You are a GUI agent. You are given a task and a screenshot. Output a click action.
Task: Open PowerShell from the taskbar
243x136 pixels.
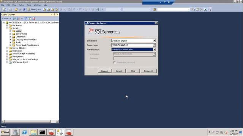tap(24, 132)
